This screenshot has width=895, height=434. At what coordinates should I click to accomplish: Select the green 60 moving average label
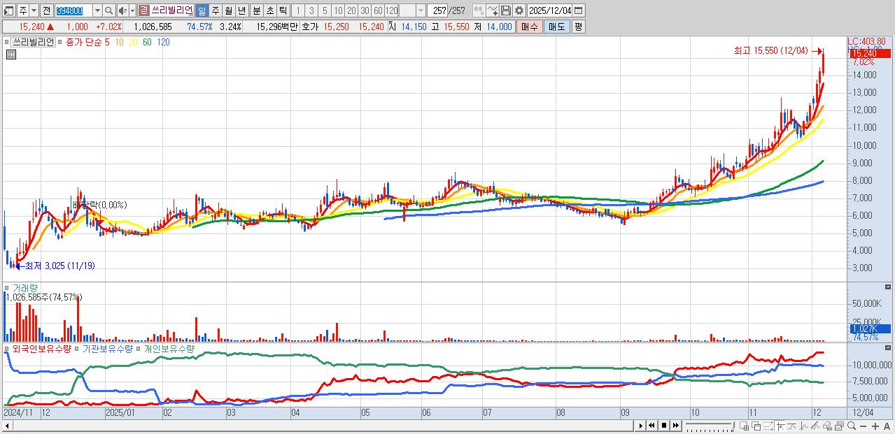tap(147, 42)
